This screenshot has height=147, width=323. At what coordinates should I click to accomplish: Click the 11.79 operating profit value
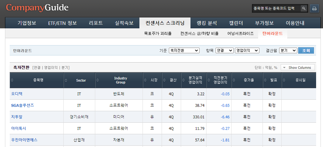click(200, 129)
